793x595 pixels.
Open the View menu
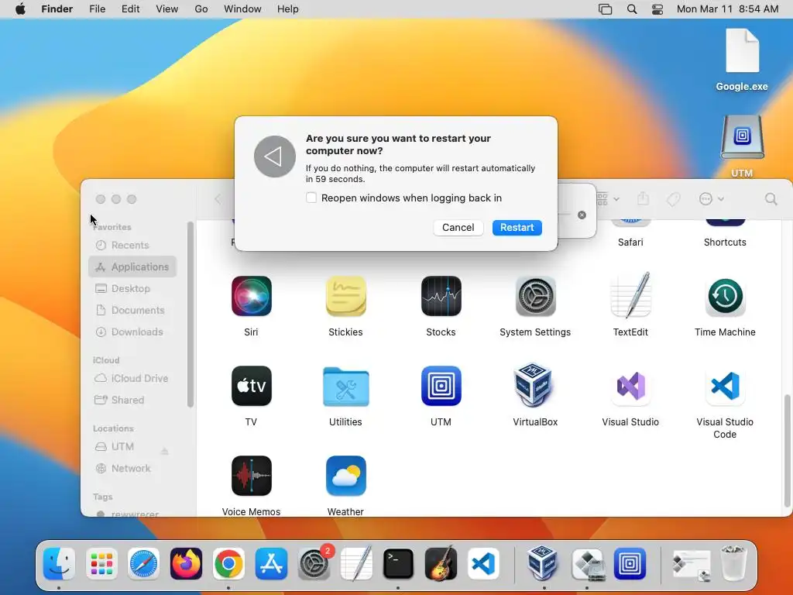(167, 9)
